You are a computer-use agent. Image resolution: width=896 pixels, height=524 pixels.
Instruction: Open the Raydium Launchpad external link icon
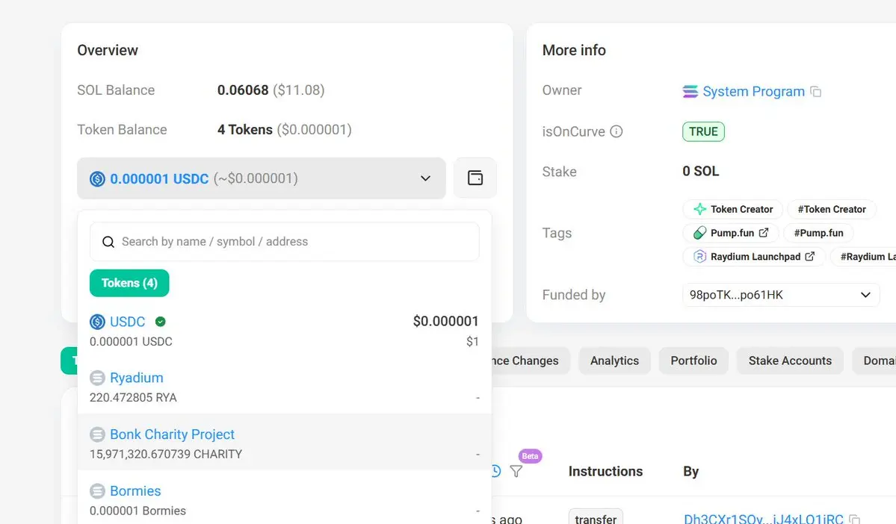(x=810, y=256)
